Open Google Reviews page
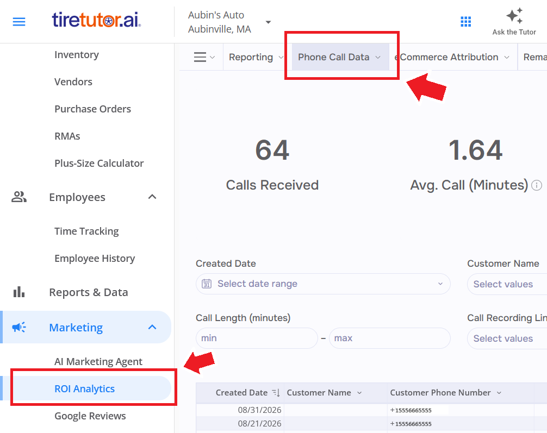The image size is (547, 433). pos(90,416)
